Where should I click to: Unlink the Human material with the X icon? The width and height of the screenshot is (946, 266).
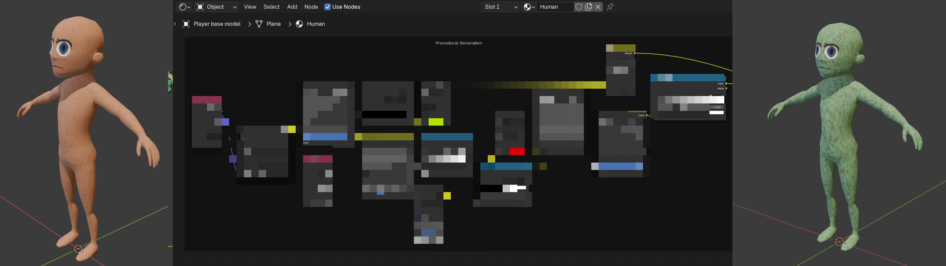(x=598, y=7)
